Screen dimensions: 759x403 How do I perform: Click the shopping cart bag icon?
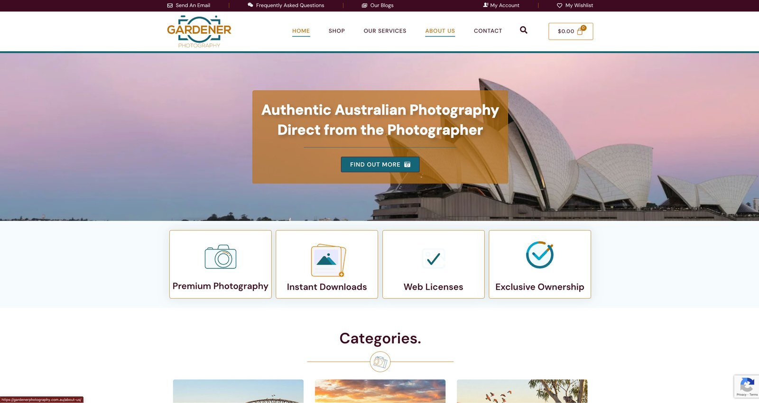(580, 31)
